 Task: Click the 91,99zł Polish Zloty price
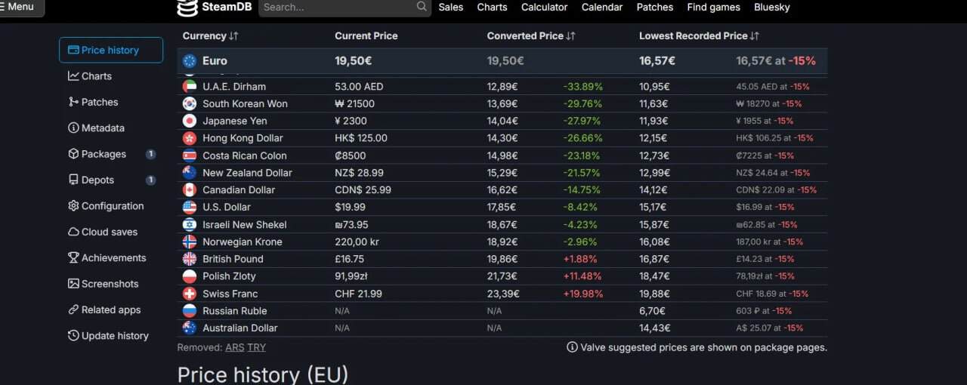[351, 276]
